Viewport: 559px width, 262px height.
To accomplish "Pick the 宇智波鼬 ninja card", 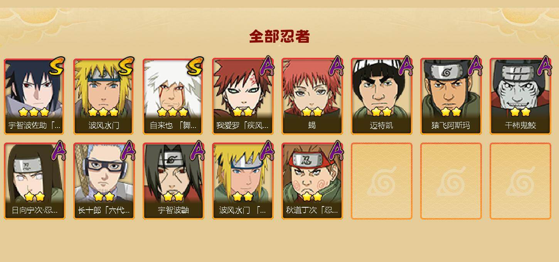I will tap(173, 181).
